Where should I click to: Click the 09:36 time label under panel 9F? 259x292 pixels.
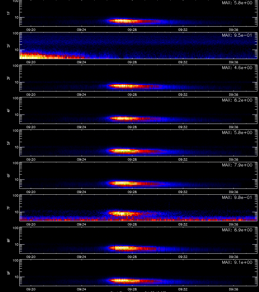(x=233, y=289)
